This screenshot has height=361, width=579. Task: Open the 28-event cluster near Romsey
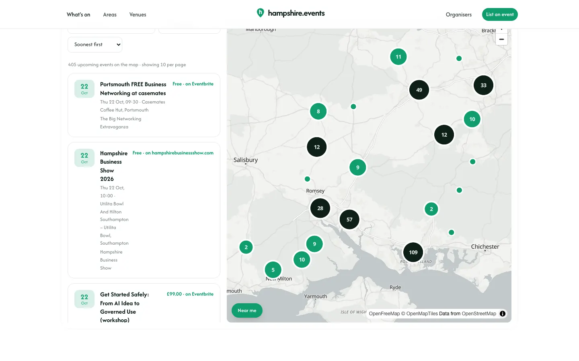[320, 208]
